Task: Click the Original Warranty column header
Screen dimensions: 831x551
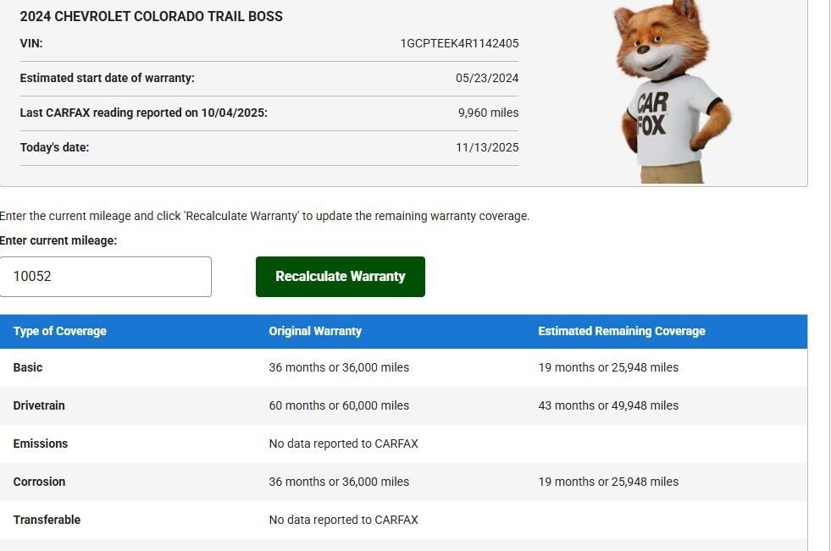Action: (x=315, y=331)
